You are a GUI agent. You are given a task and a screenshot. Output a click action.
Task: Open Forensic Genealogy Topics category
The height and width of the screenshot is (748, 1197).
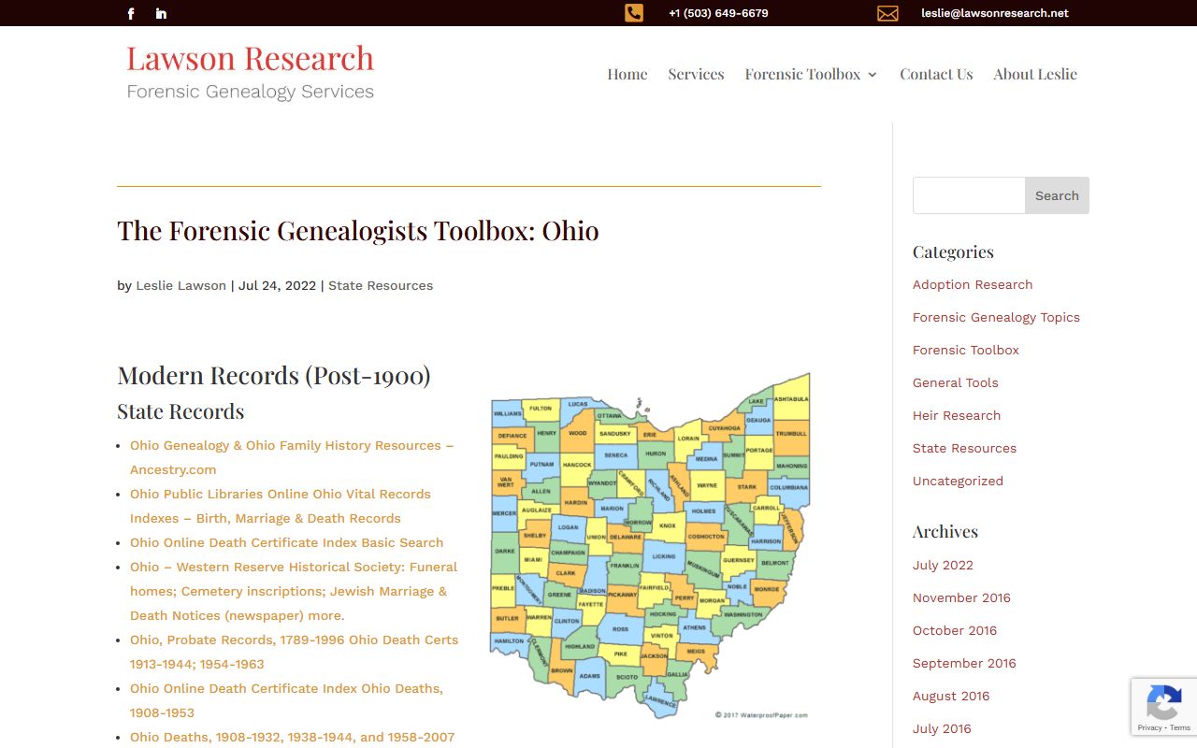point(996,317)
